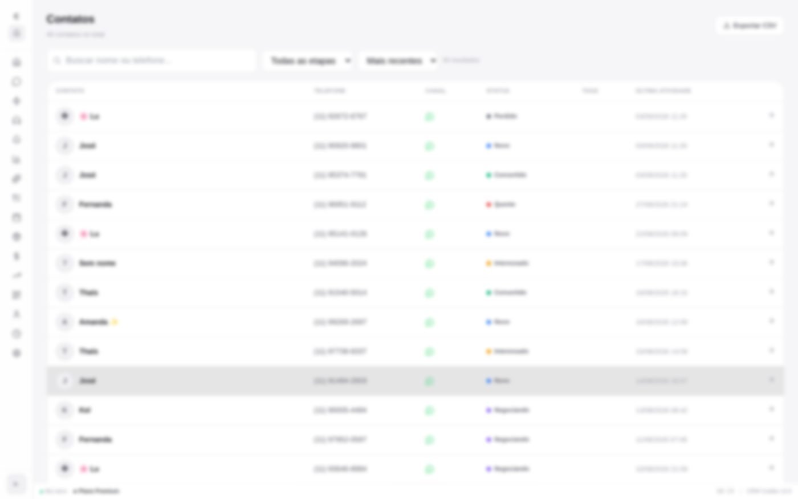Click the WhatsApp icon in the Perdido row
The height and width of the screenshot is (499, 798).
429,116
